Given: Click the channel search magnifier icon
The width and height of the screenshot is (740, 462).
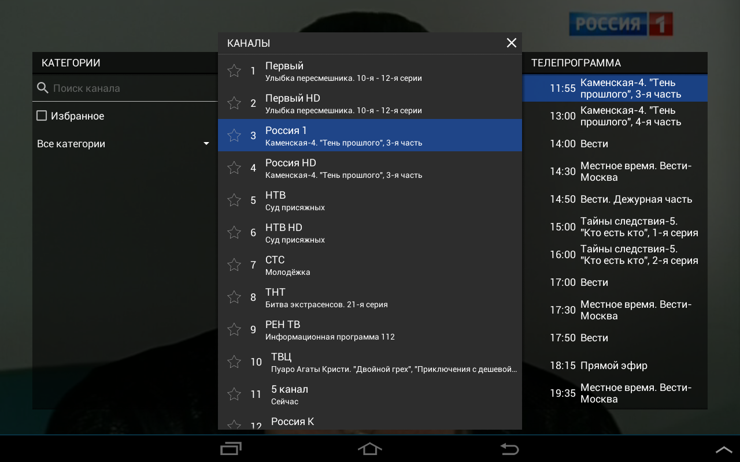Looking at the screenshot, I should [x=42, y=88].
